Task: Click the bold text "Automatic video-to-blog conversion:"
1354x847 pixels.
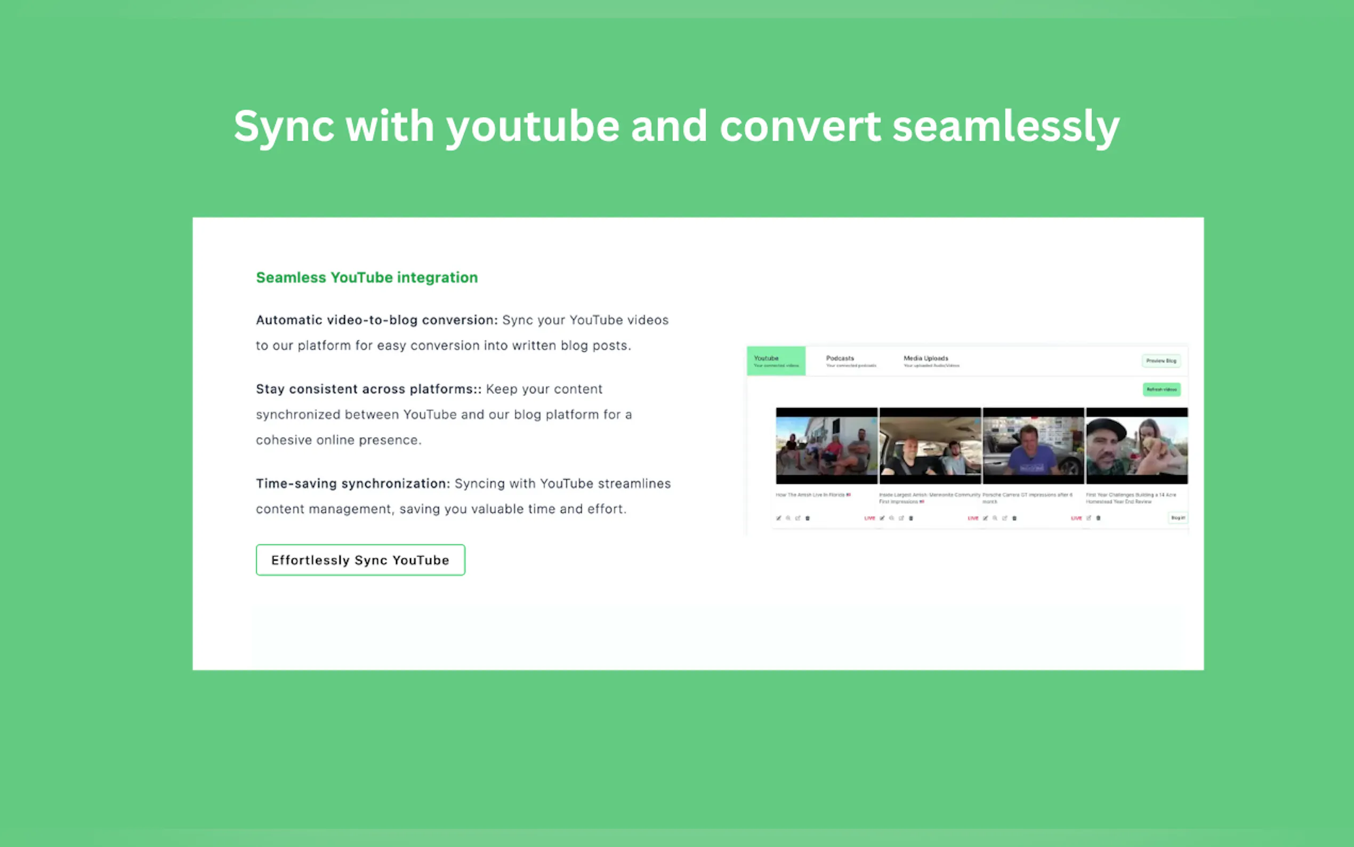Action: (x=377, y=320)
